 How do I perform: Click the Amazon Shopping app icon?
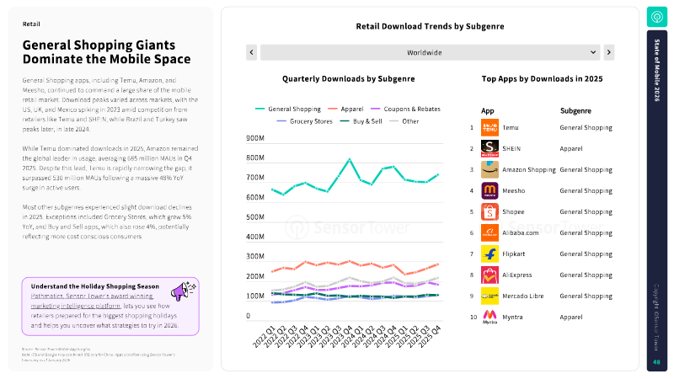coord(489,169)
